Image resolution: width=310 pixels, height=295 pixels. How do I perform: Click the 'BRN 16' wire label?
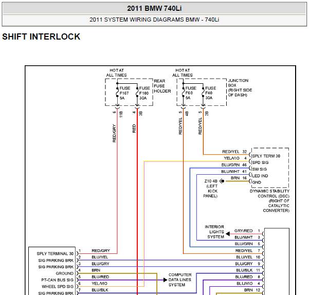pos(239,178)
